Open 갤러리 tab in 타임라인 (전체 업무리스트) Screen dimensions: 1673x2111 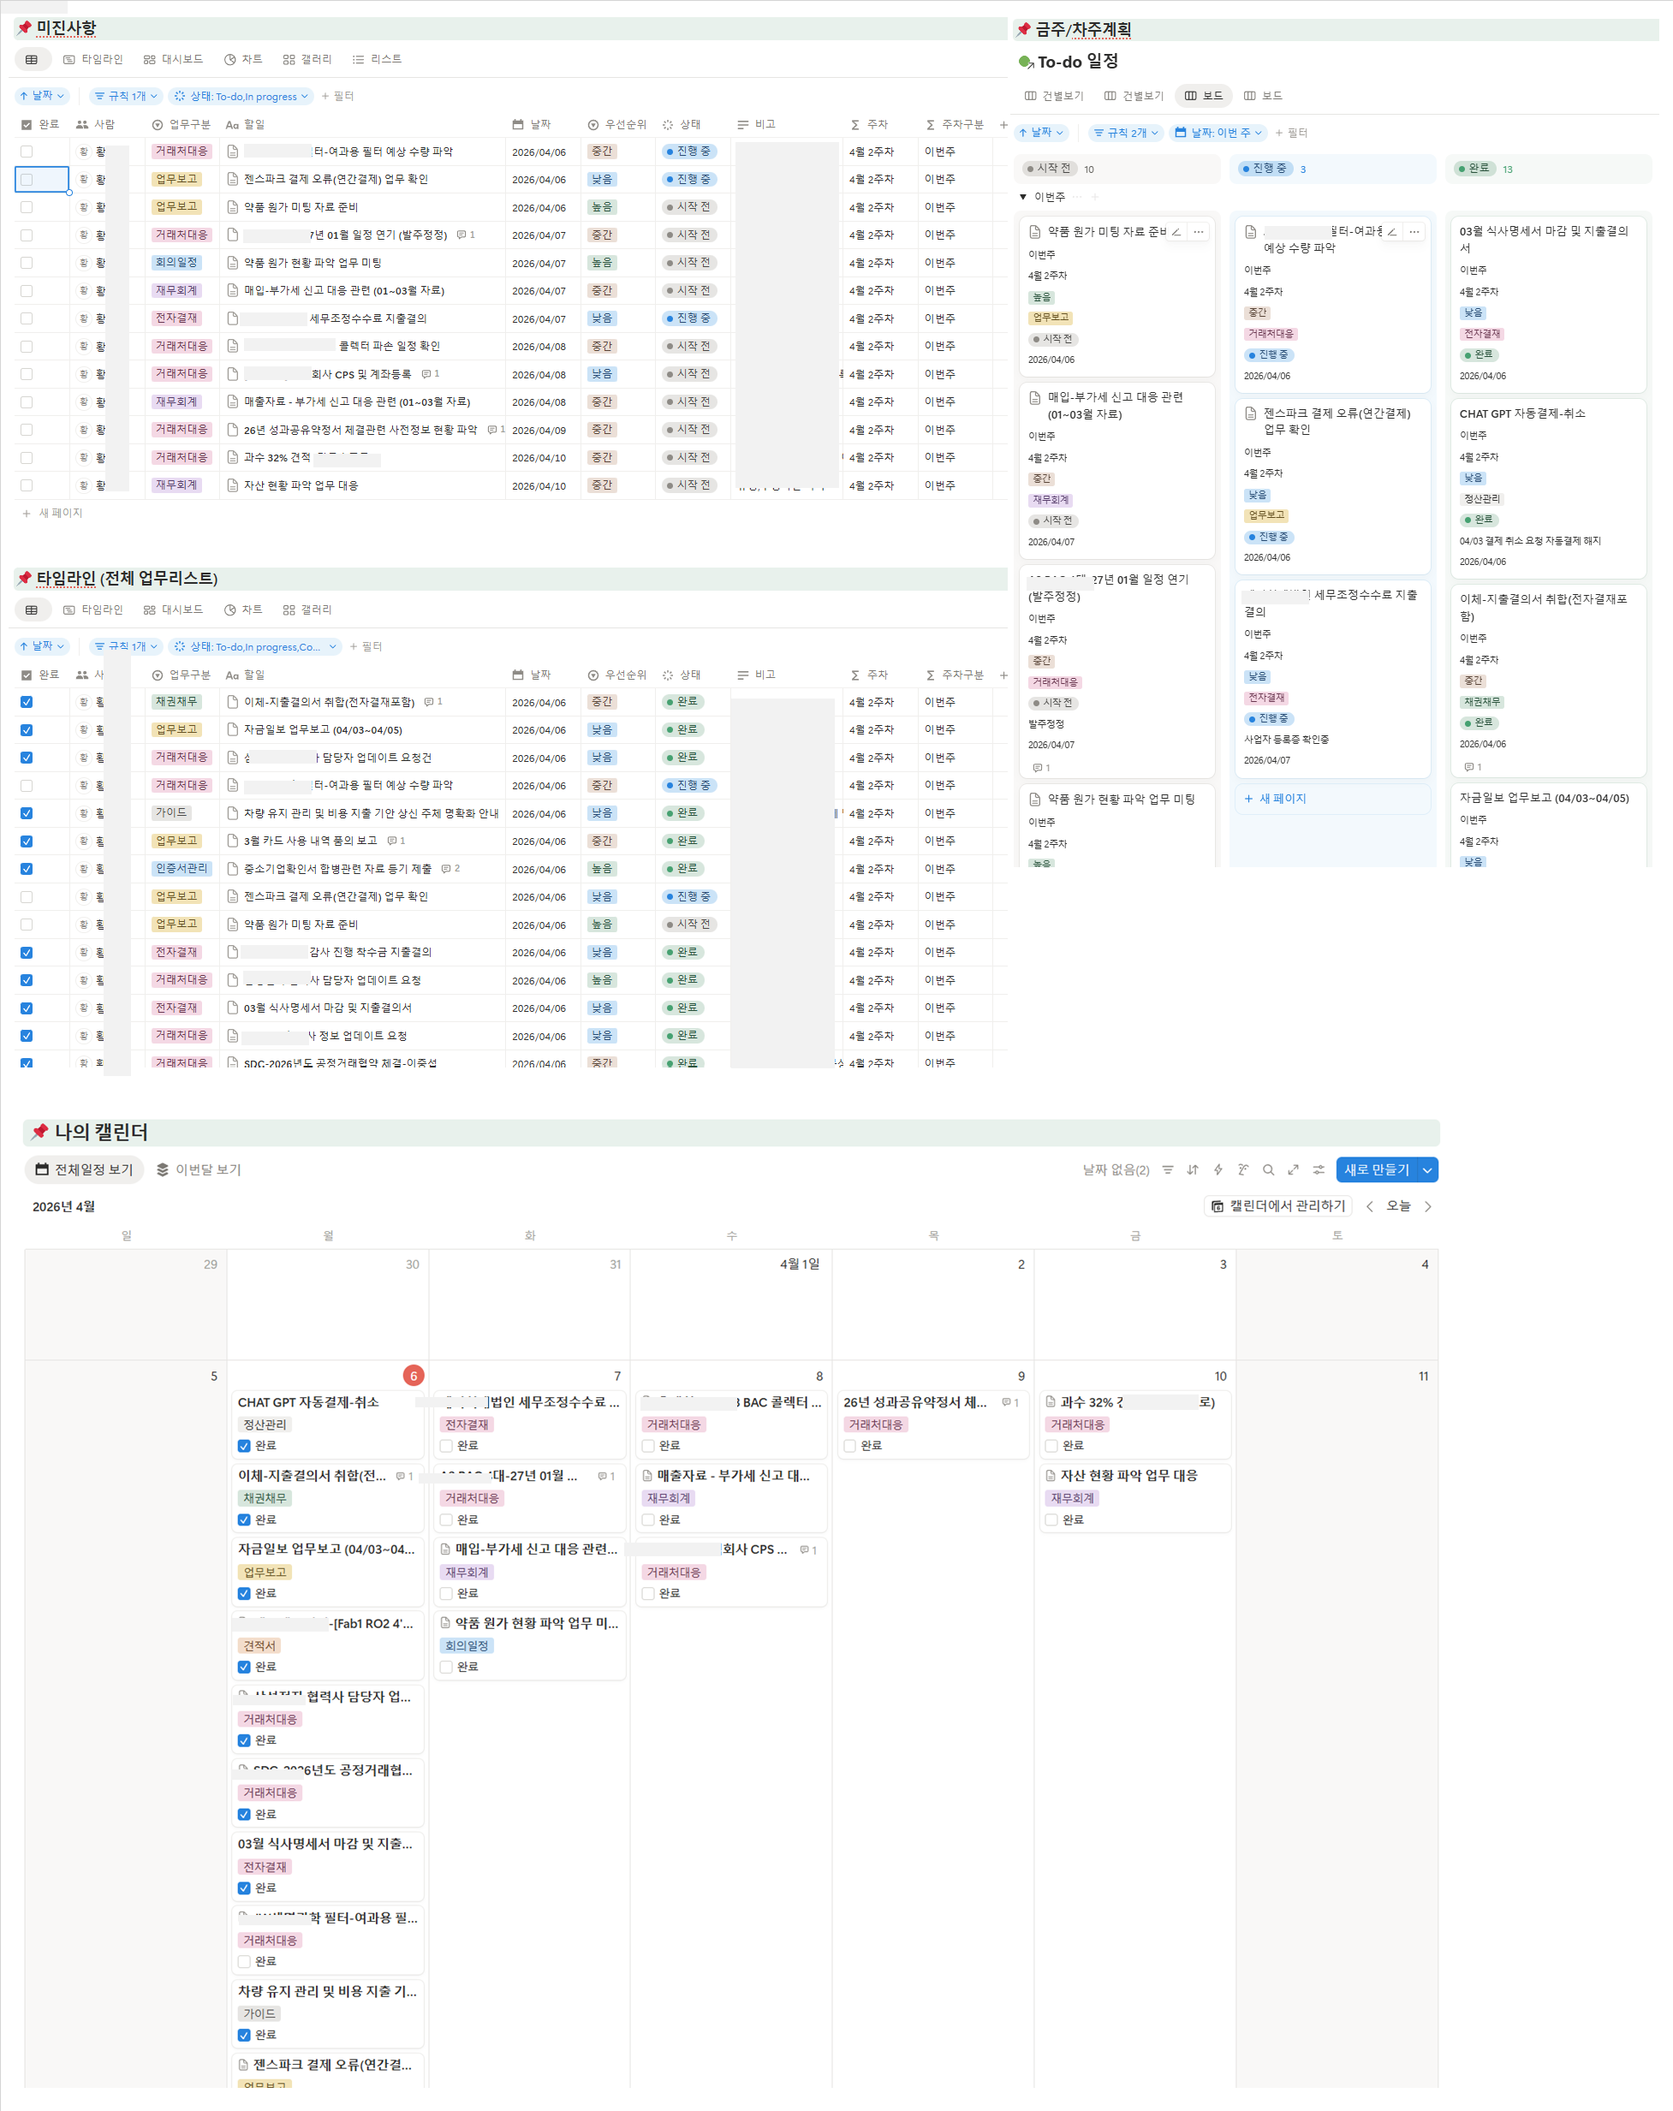[x=307, y=610]
